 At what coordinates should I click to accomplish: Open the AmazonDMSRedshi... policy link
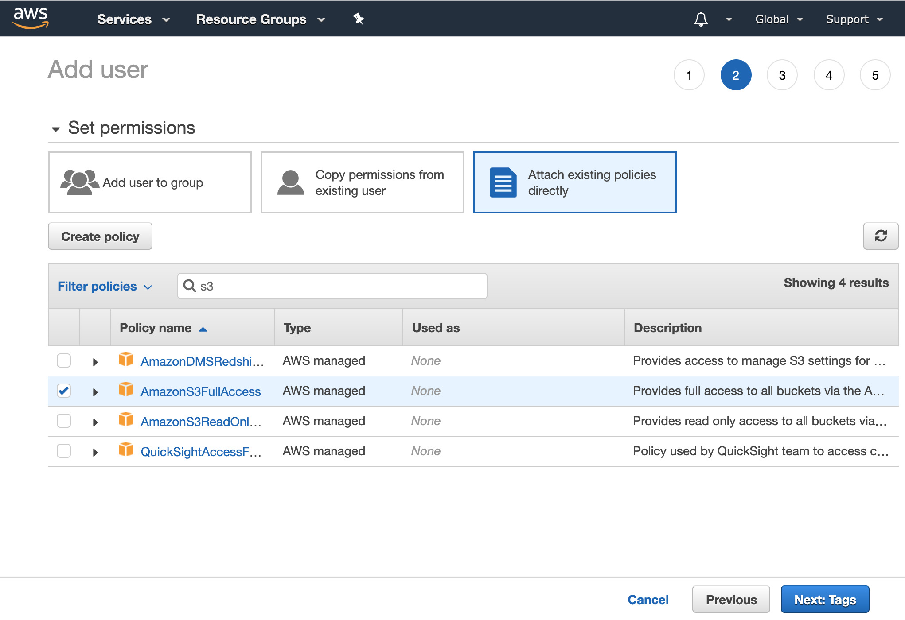click(x=202, y=361)
